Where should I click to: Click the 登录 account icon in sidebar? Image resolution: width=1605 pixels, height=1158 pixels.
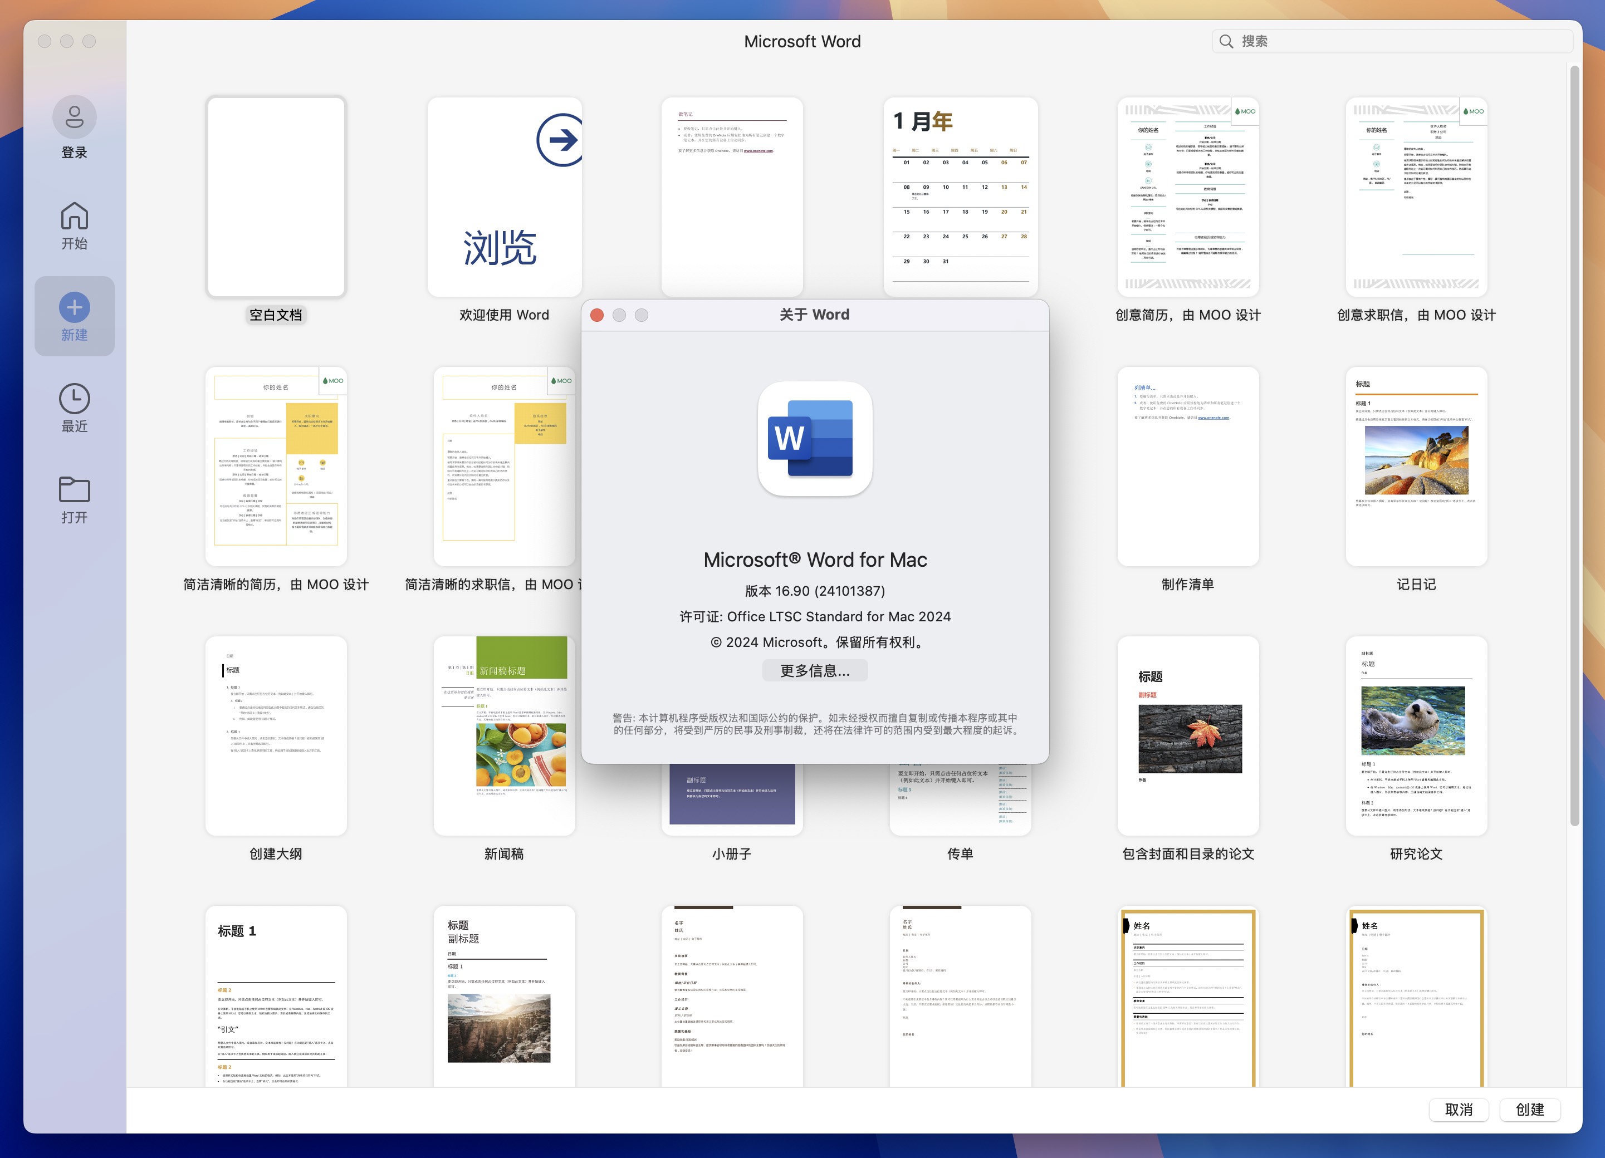click(74, 117)
